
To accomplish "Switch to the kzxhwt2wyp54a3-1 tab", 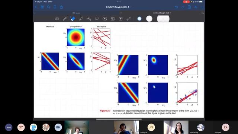I will click(162, 13).
